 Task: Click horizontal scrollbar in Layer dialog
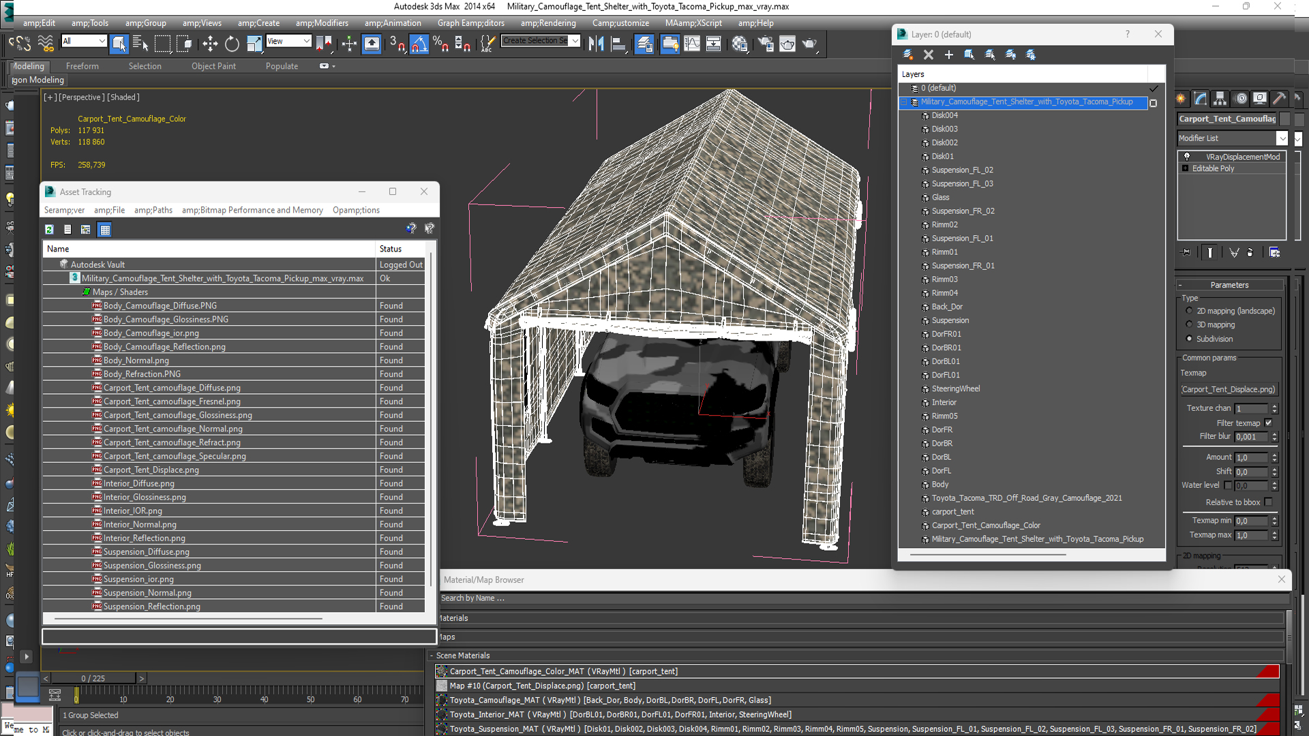[x=988, y=555]
